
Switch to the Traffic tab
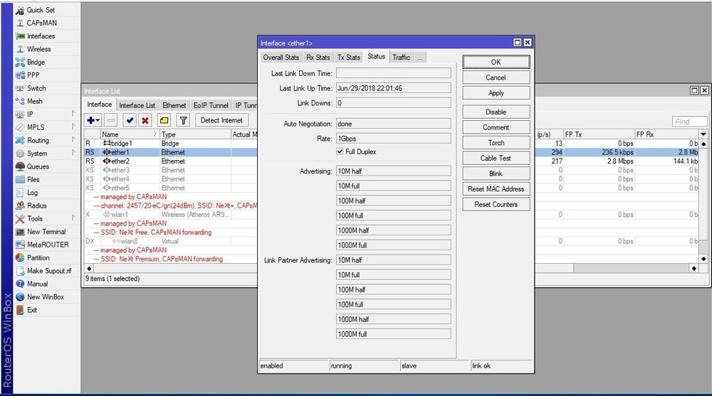[401, 57]
